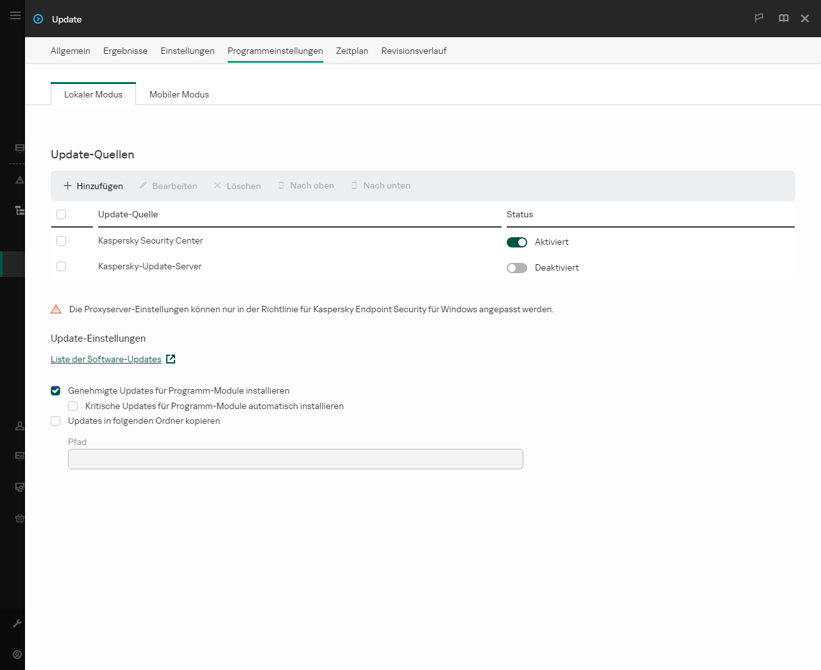Open the help book icon
The height and width of the screenshot is (670, 821).
(783, 19)
